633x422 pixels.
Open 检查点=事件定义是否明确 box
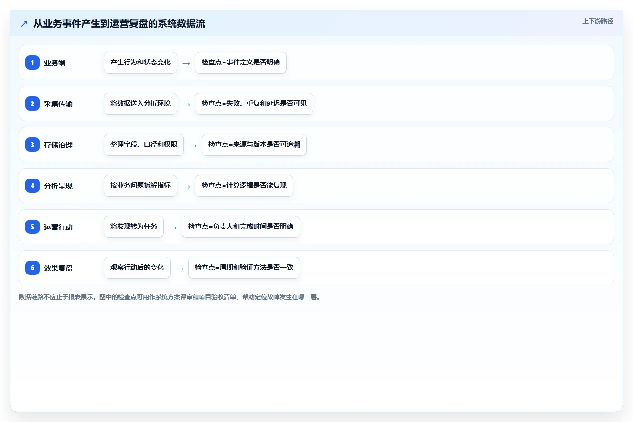tap(241, 63)
